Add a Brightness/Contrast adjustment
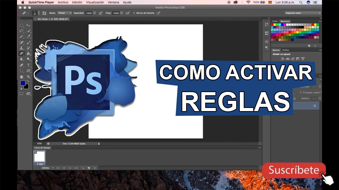This screenshot has height=190, width=339. point(282,59)
